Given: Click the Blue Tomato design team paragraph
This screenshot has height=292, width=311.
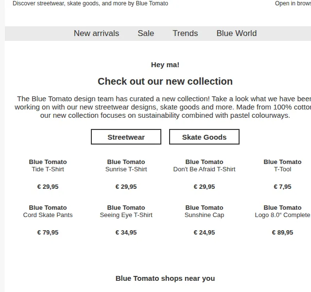Looking at the screenshot, I should 163,107.
